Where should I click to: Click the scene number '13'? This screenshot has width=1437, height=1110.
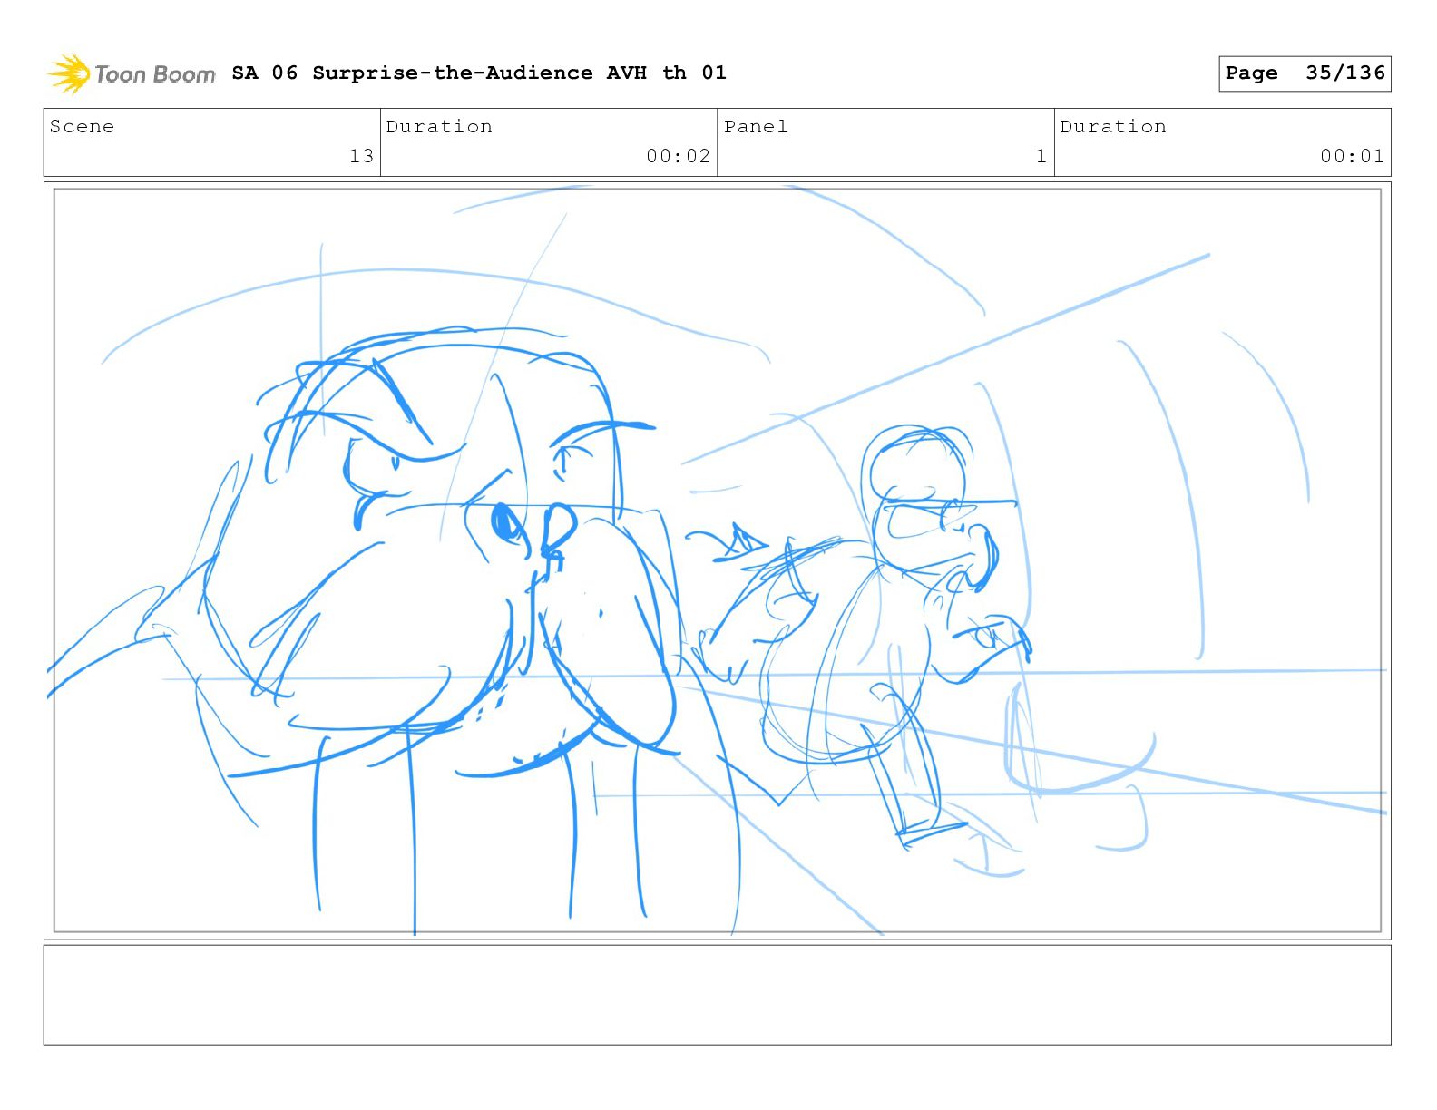[361, 156]
